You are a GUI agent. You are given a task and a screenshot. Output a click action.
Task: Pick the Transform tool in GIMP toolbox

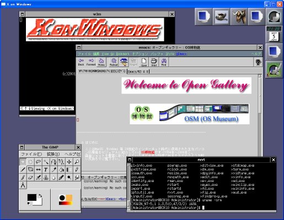click(x=30, y=169)
